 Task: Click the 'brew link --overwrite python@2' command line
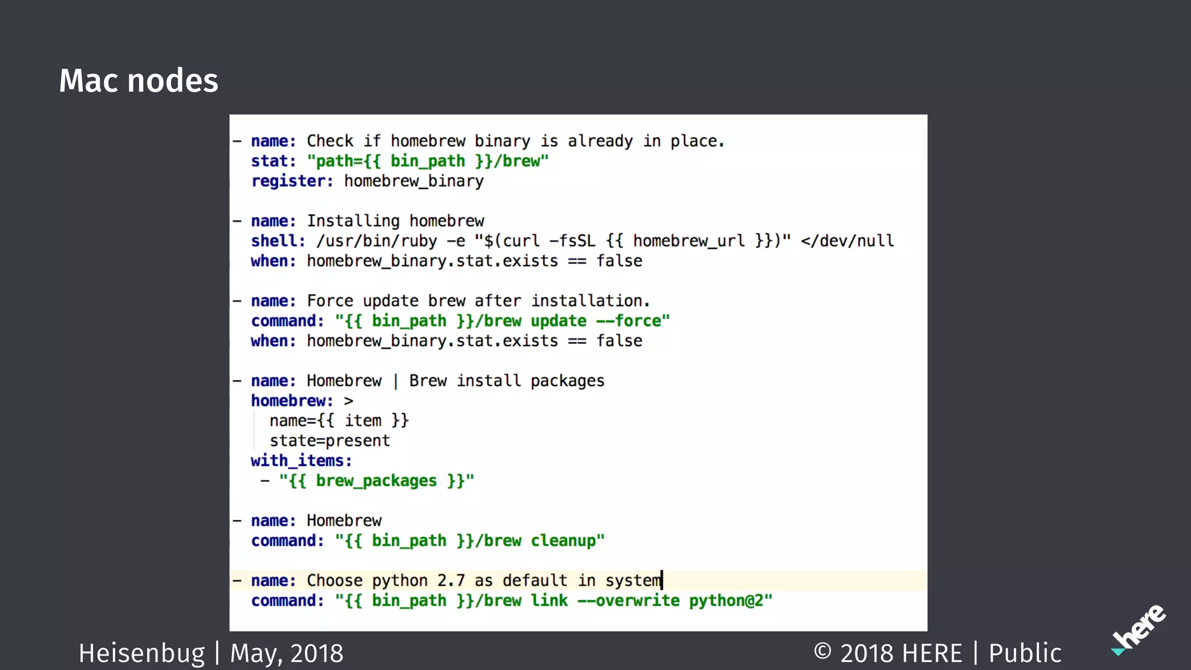click(x=512, y=601)
